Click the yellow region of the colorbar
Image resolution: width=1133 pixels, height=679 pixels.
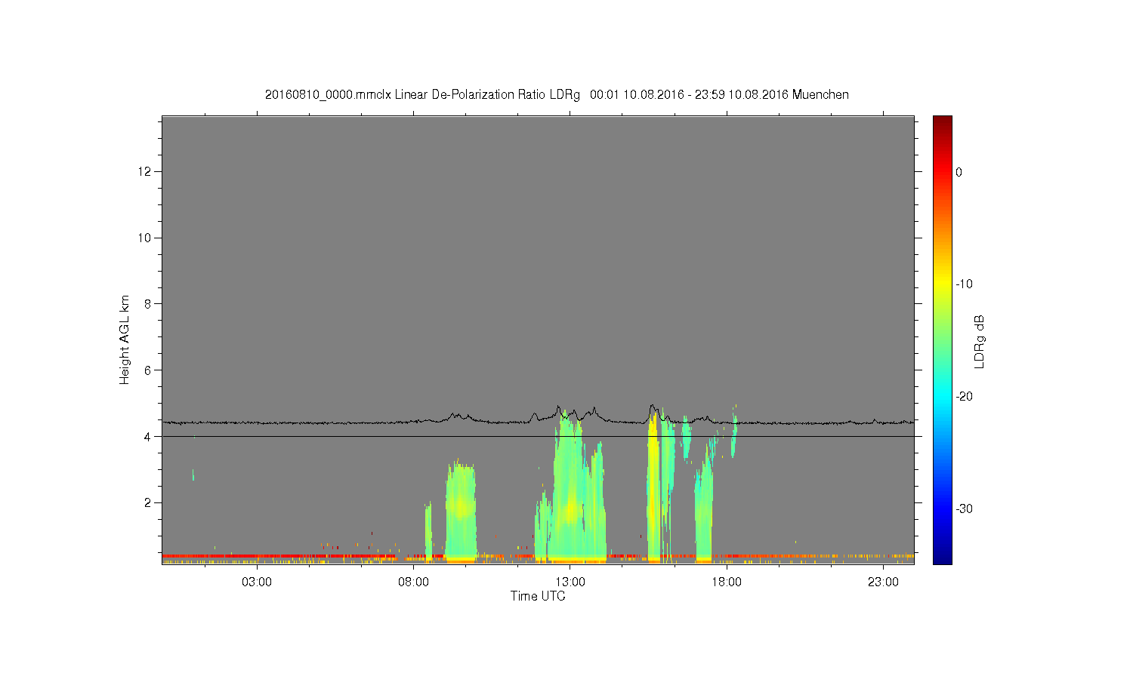point(942,284)
